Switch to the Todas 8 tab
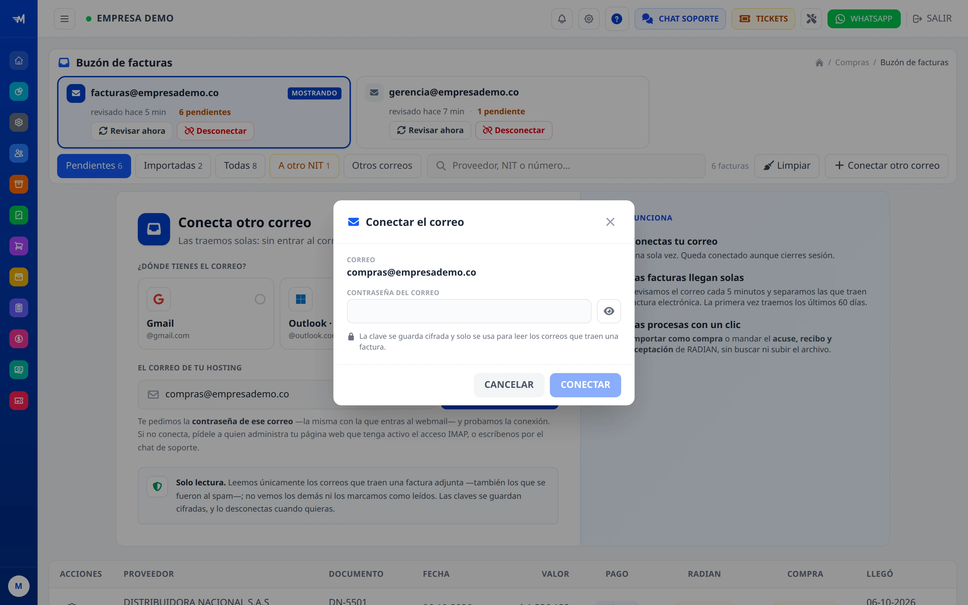The image size is (968, 605). tap(240, 166)
